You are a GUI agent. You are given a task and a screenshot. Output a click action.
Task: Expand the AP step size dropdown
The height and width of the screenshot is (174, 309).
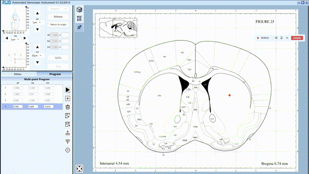(37, 23)
